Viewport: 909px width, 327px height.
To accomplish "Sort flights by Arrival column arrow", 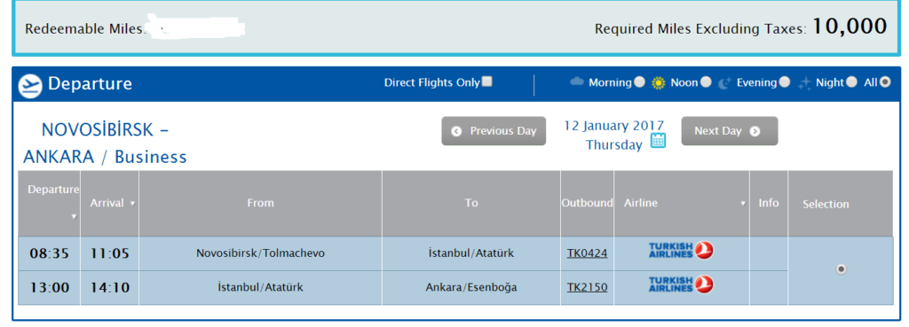I will pyautogui.click(x=132, y=204).
